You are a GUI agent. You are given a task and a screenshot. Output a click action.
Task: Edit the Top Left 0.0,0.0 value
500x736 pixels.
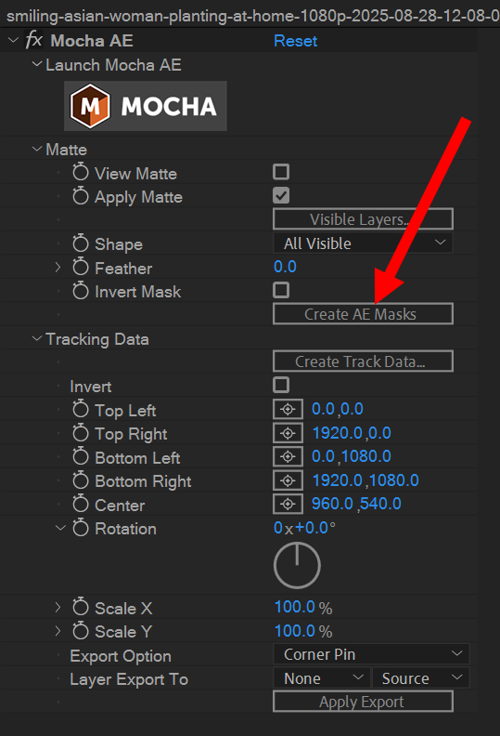(338, 409)
